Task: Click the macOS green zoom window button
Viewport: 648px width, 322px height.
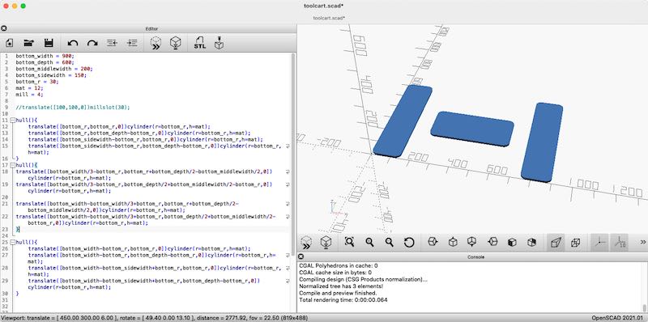Action: pos(23,6)
